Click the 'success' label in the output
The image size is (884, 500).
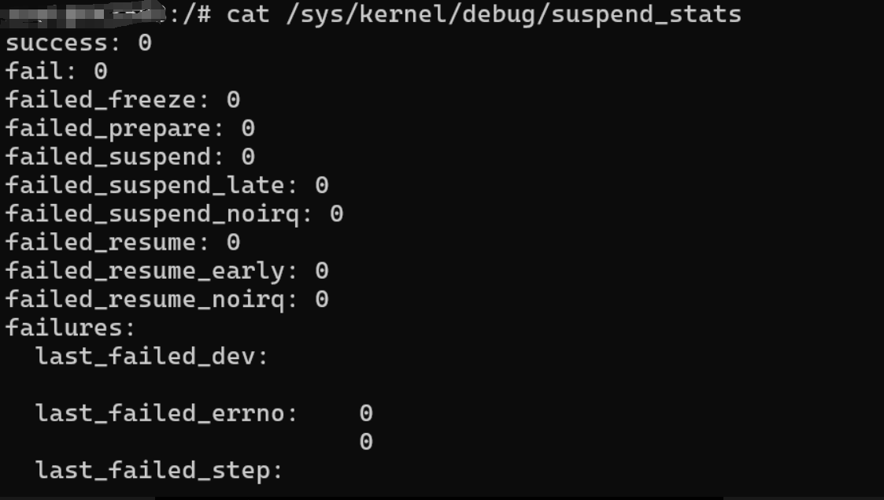coord(63,43)
